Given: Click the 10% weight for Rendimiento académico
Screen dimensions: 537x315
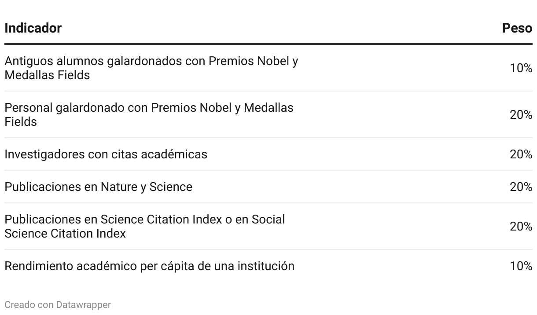Looking at the screenshot, I should [521, 266].
